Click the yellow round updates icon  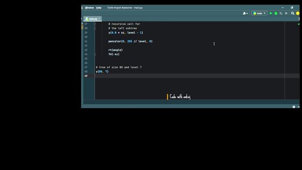tap(298, 13)
